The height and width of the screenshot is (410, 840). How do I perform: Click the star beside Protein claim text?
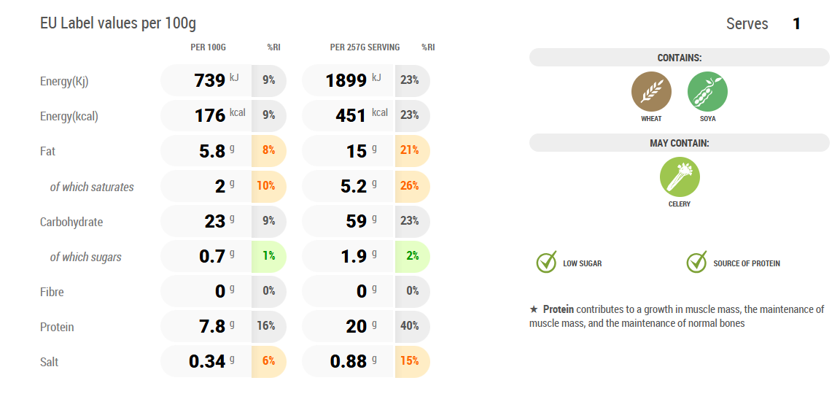pos(534,309)
